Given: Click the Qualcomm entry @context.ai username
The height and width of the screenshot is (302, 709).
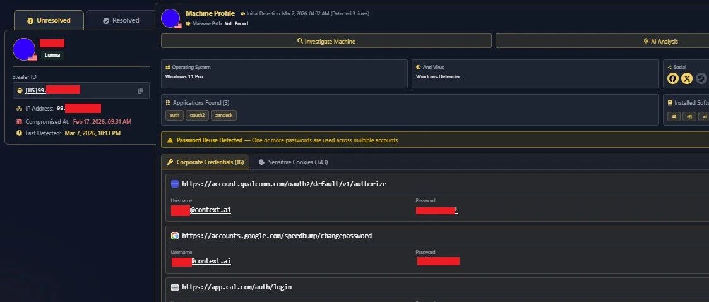Looking at the screenshot, I should pyautogui.click(x=201, y=210).
